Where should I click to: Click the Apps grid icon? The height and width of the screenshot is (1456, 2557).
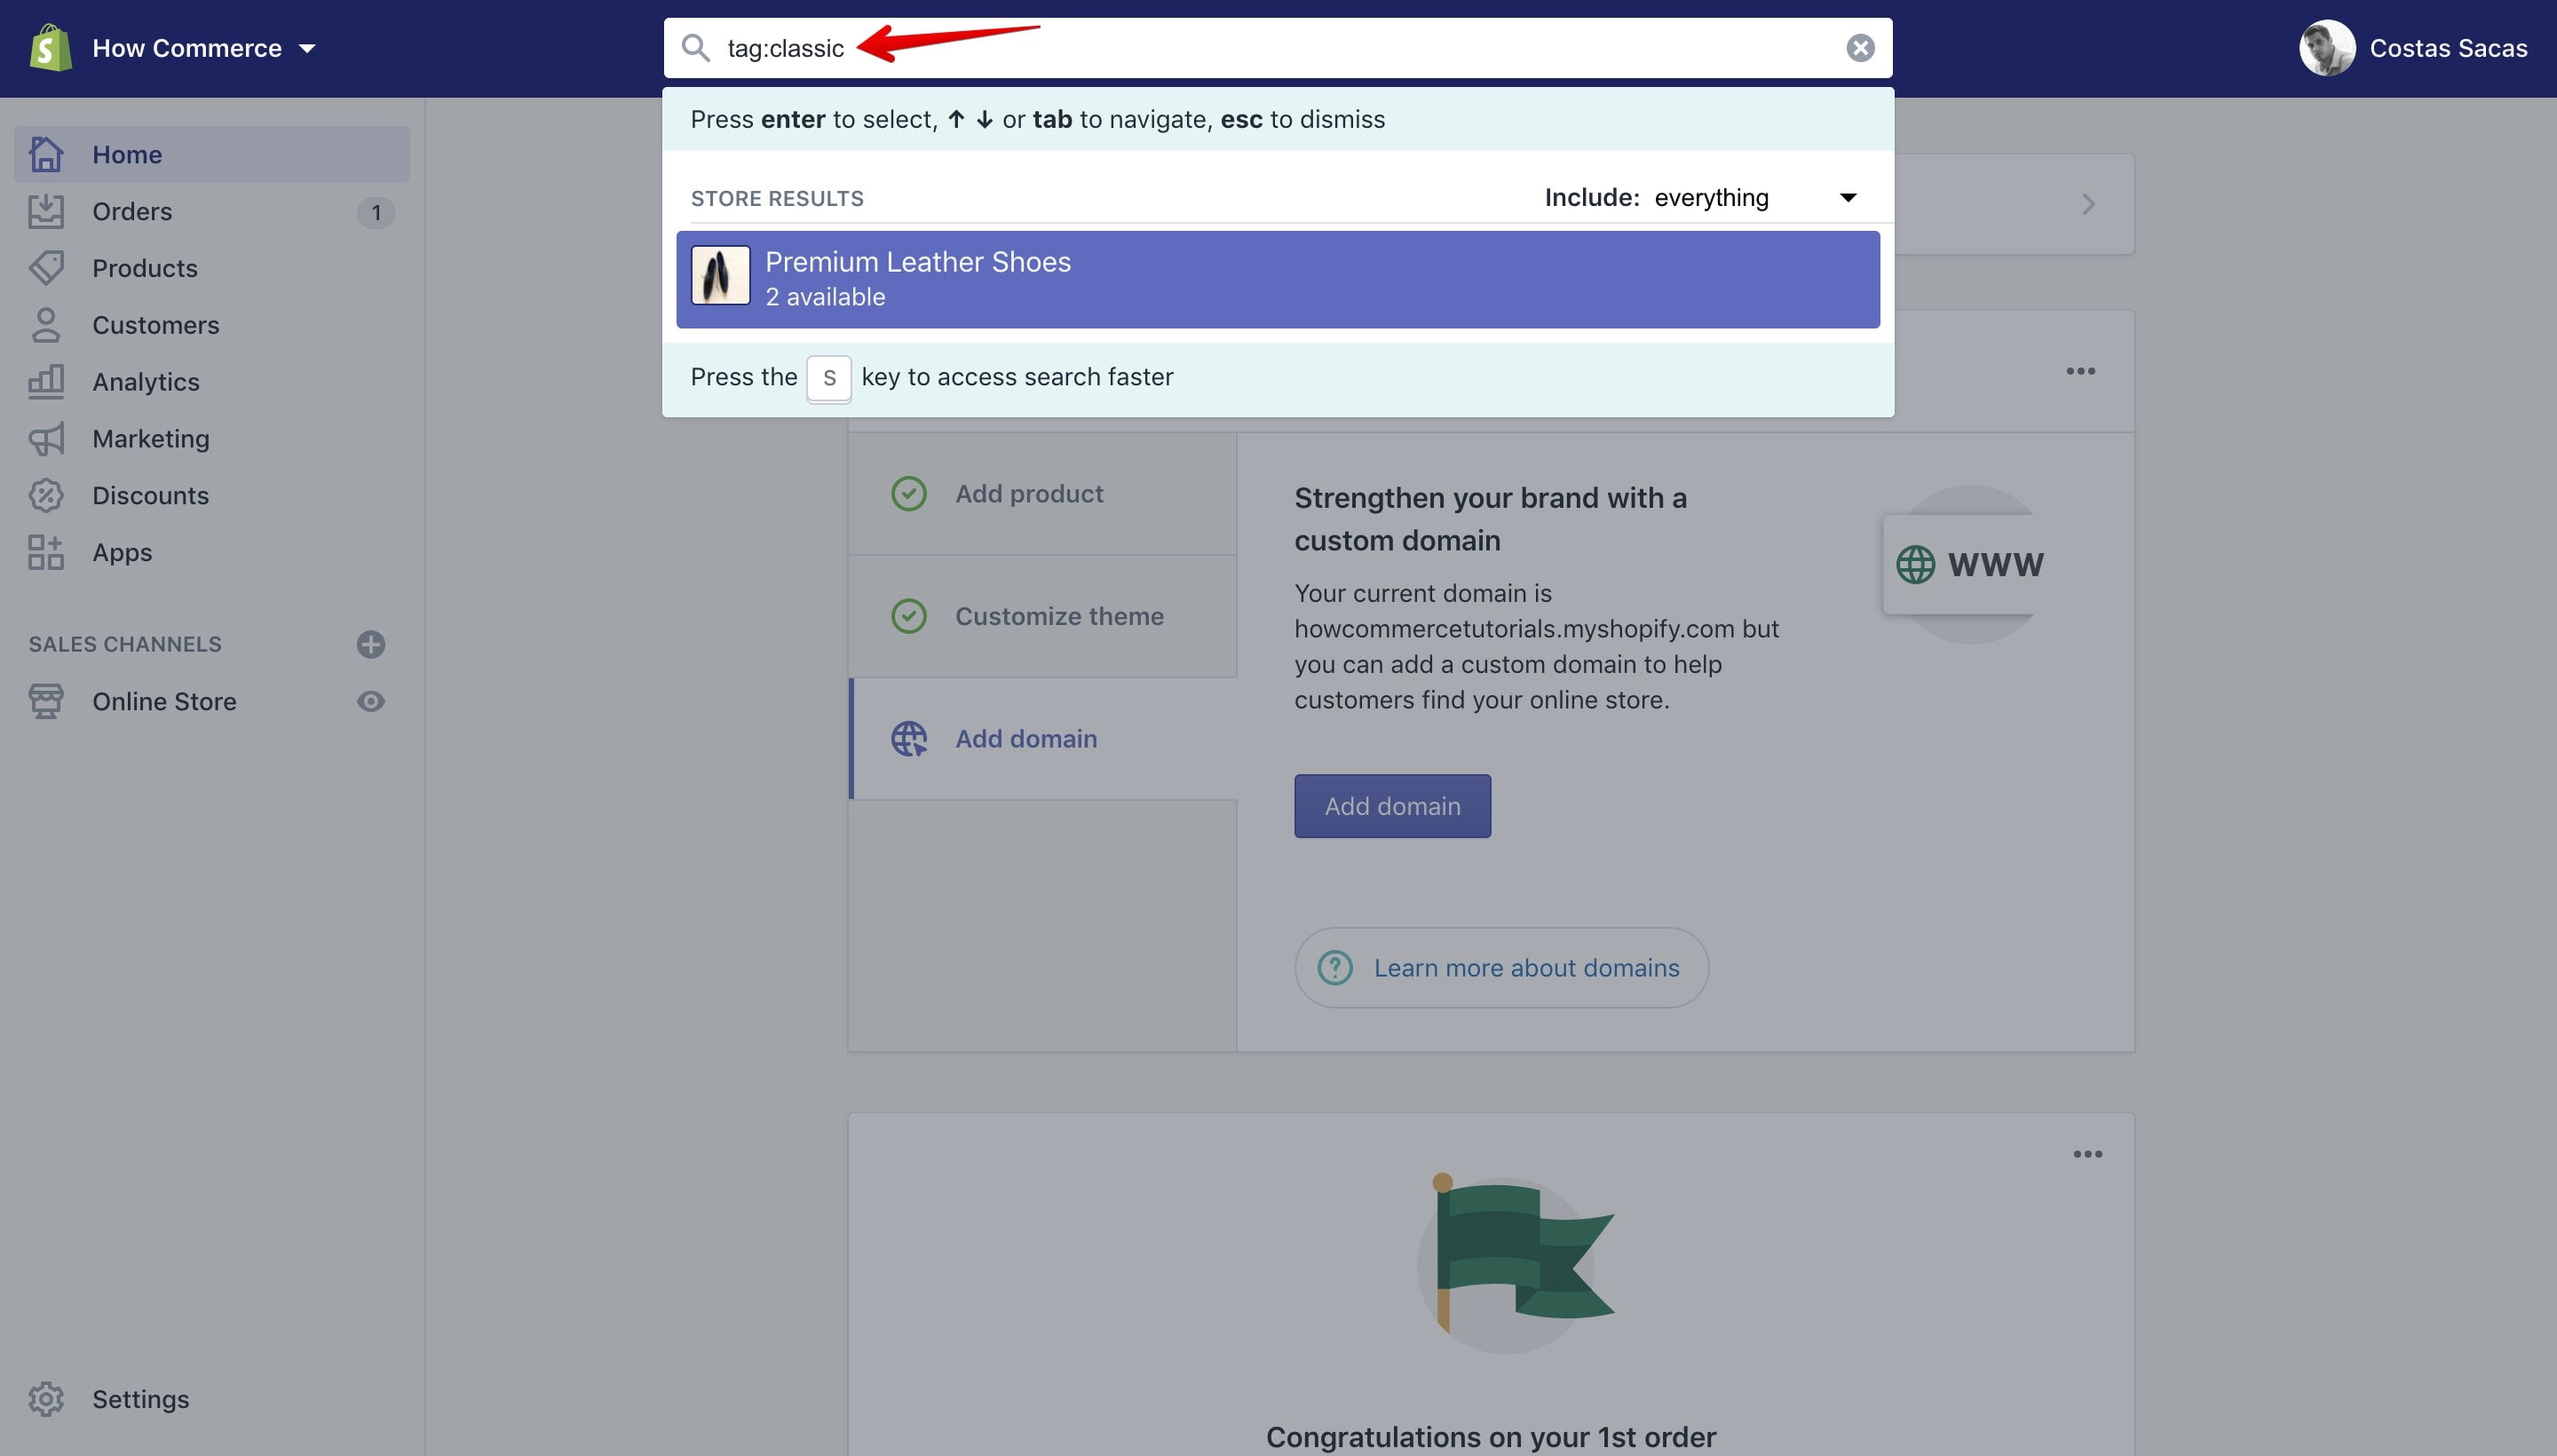coord(46,552)
